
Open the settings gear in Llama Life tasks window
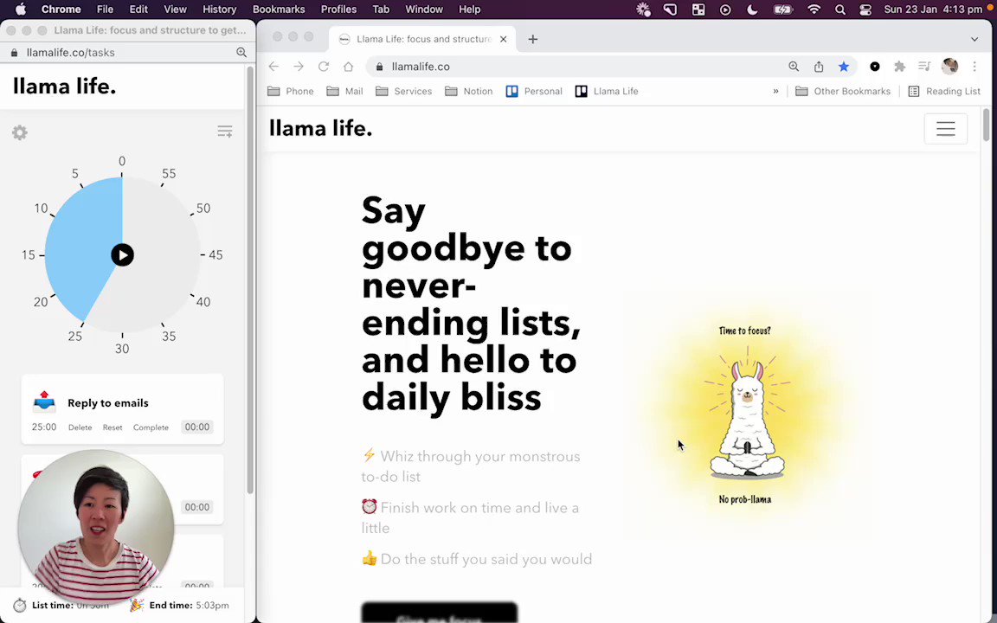(20, 132)
